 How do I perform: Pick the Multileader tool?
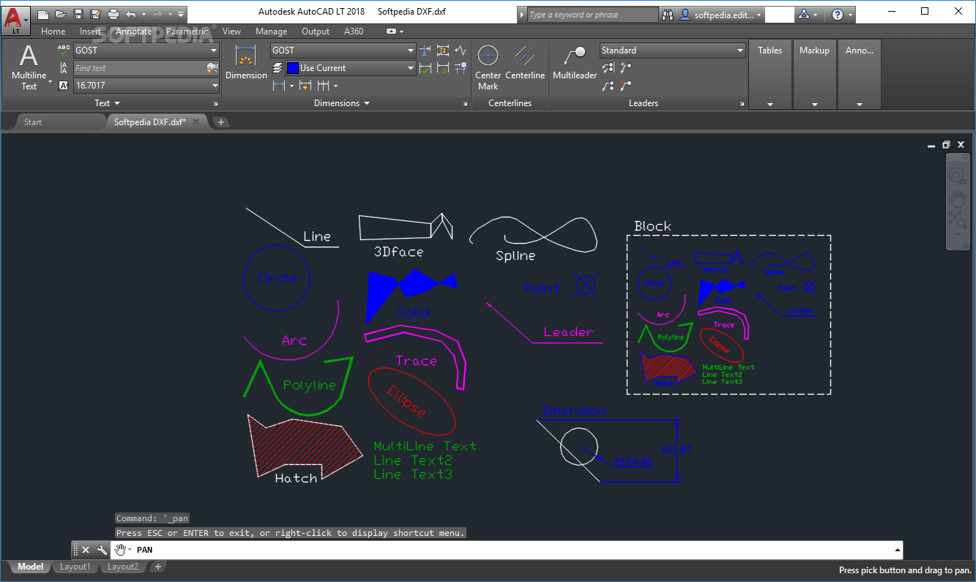coord(574,62)
